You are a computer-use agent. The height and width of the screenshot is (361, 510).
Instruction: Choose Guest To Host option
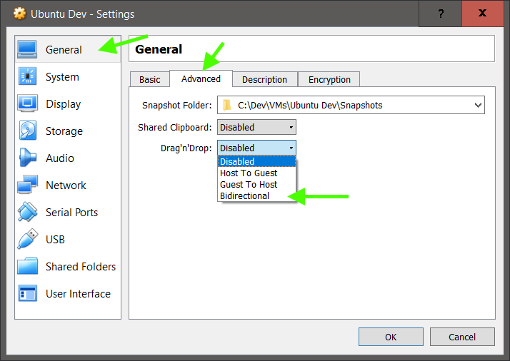tap(256, 184)
